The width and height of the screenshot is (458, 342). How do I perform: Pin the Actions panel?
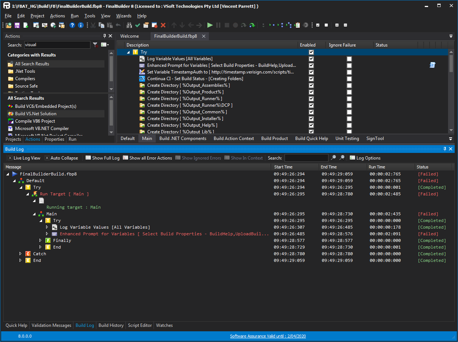point(105,36)
